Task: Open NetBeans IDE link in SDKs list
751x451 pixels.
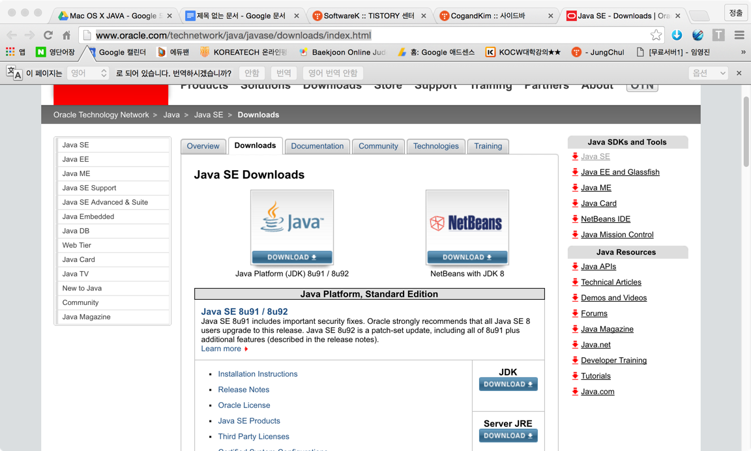Action: click(606, 219)
